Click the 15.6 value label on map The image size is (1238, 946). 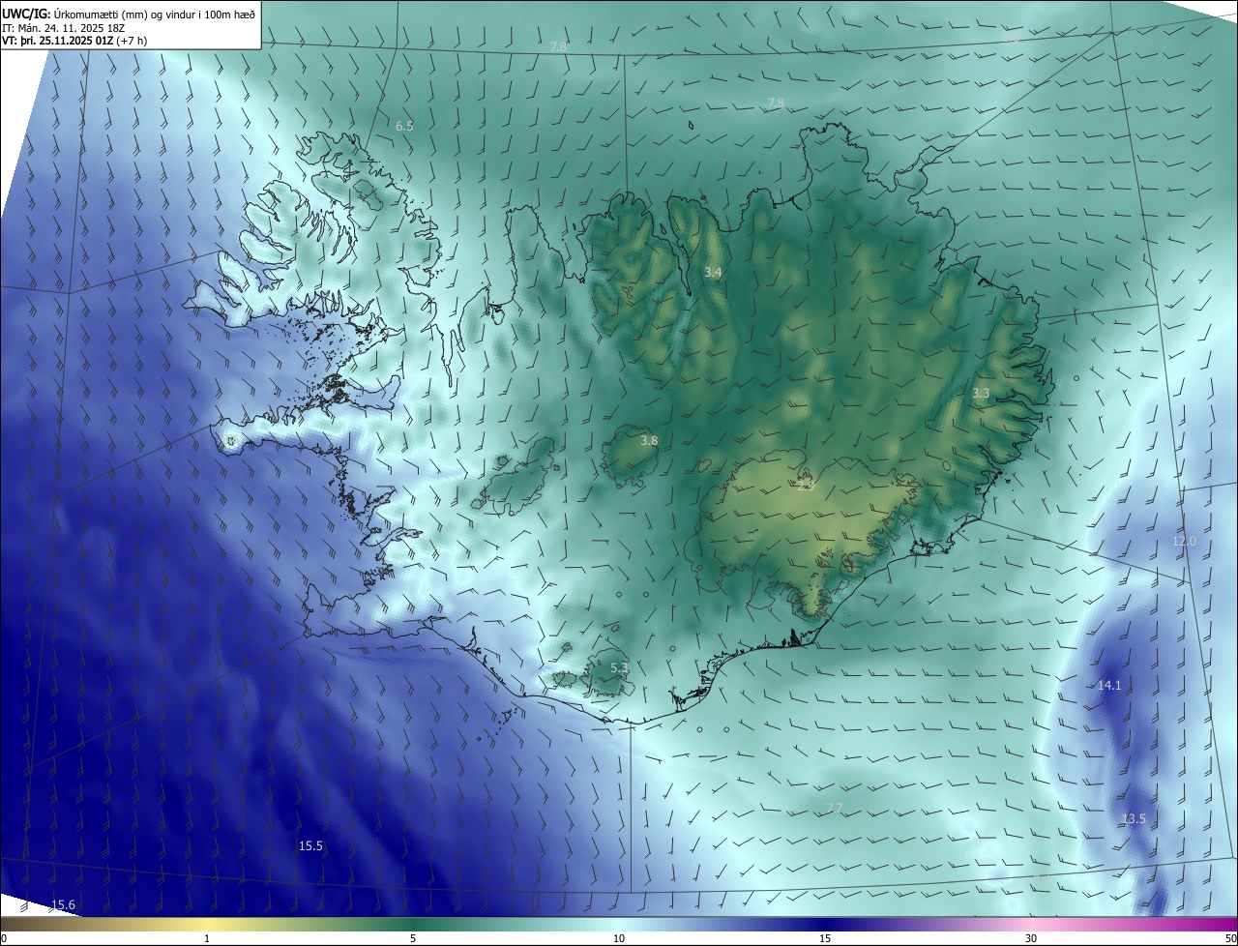tap(63, 905)
